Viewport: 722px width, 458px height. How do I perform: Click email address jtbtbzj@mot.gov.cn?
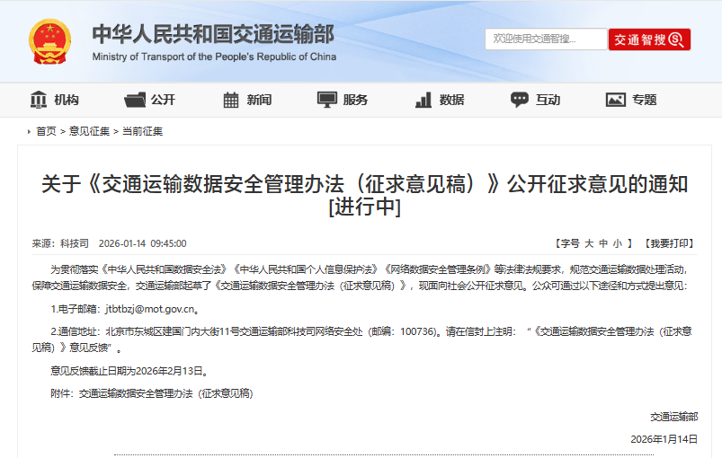pos(150,309)
